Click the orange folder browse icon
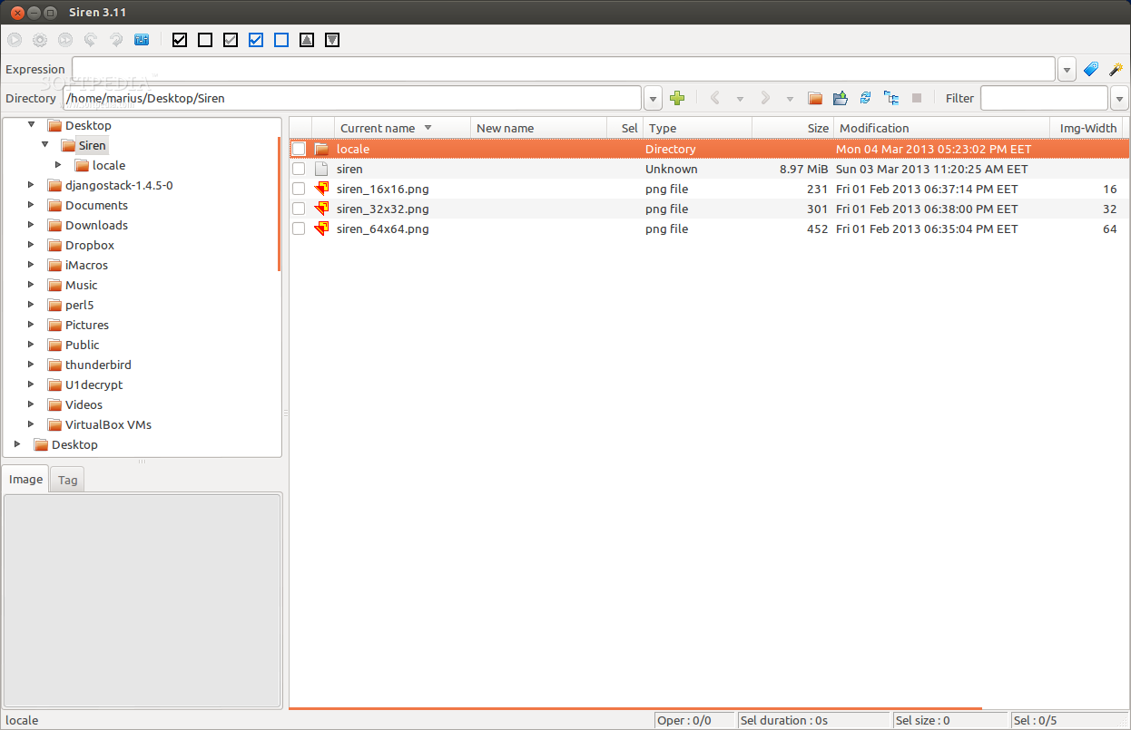 point(815,98)
